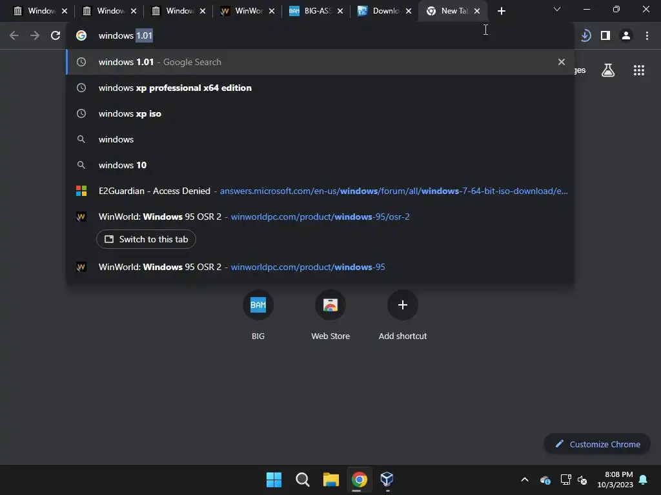The height and width of the screenshot is (495, 661).
Task: Open WinWorld Windows 95 osr-2 suggestion
Action: pos(320,217)
